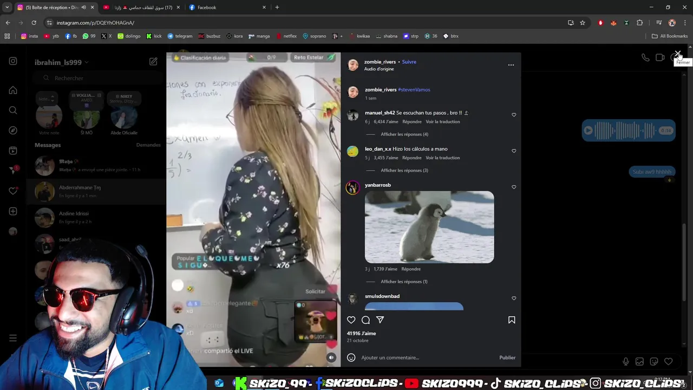Screen dimensions: 693x390
Task: Open All Bookmarks folder
Action: pos(670,36)
